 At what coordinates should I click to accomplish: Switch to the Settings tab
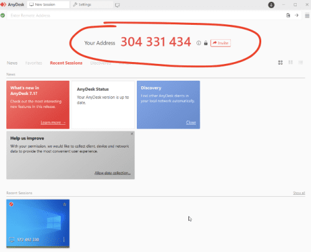[92, 4]
